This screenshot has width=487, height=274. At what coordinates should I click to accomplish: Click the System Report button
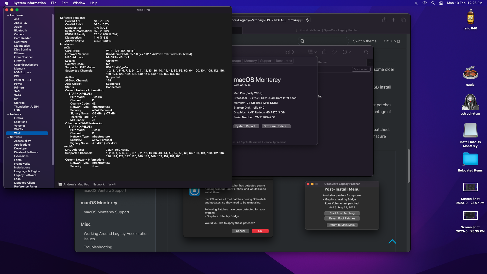(x=246, y=126)
